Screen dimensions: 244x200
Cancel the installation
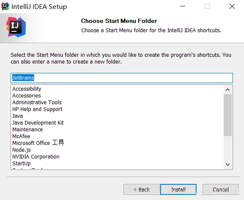[221, 189]
